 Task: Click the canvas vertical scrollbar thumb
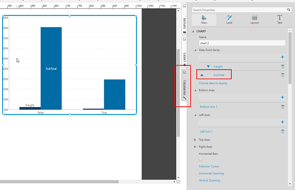(178, 93)
